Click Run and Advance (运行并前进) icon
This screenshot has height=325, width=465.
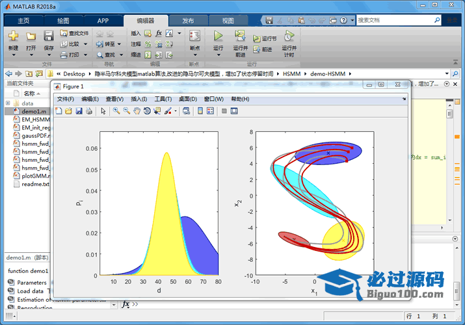click(240, 36)
